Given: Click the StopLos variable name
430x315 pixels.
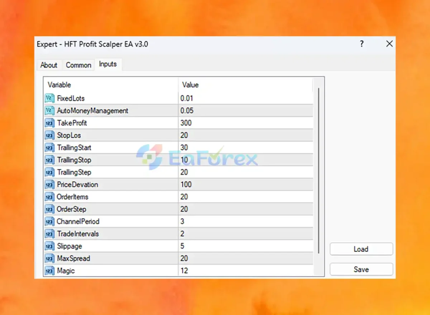Looking at the screenshot, I should [x=69, y=135].
